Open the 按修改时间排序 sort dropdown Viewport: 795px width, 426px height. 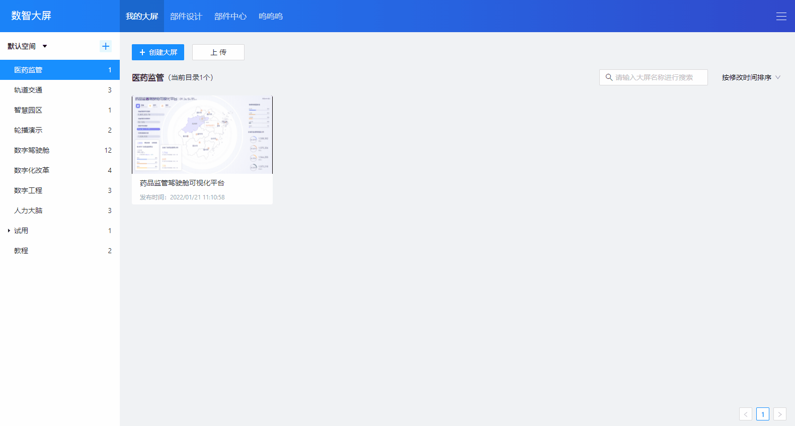751,77
